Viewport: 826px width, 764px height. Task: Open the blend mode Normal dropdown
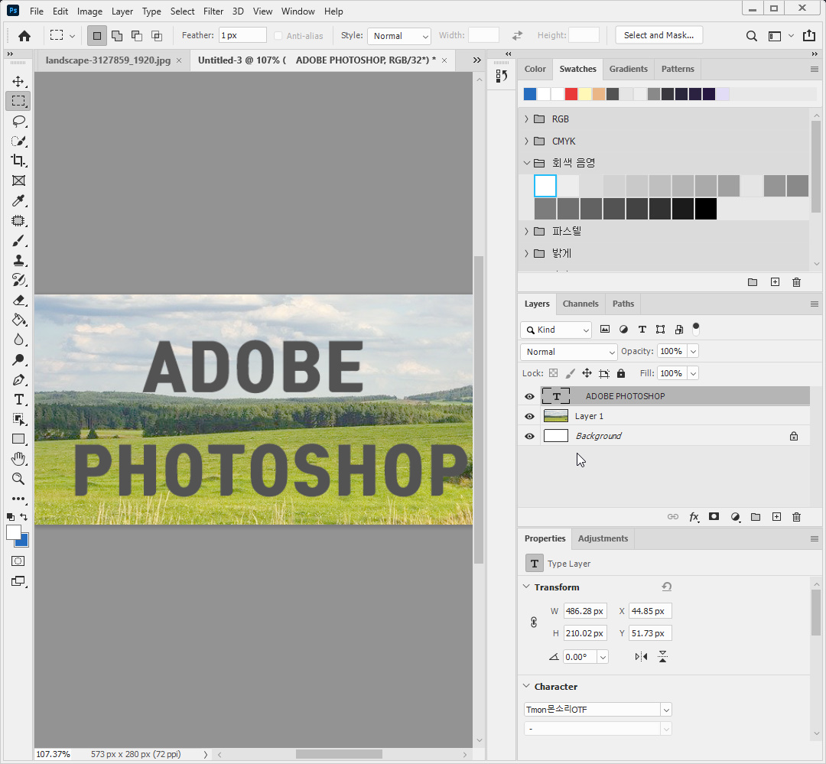pos(568,352)
